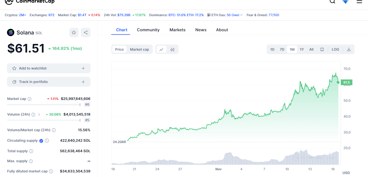The height and width of the screenshot is (177, 368).
Task: Click the plus icon on Track in portfolio
Action: coord(83,82)
